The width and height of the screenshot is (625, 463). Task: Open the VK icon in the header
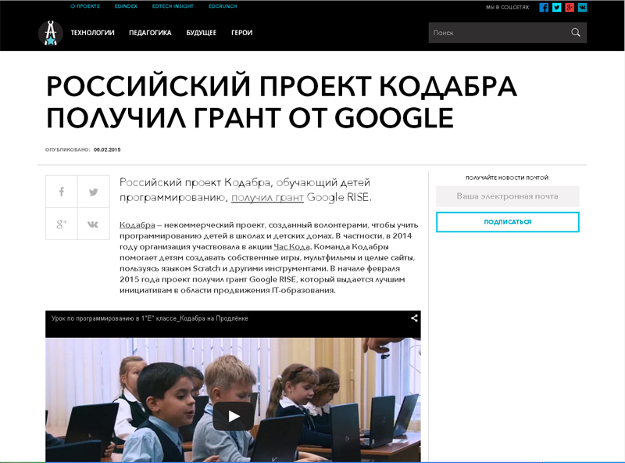582,7
